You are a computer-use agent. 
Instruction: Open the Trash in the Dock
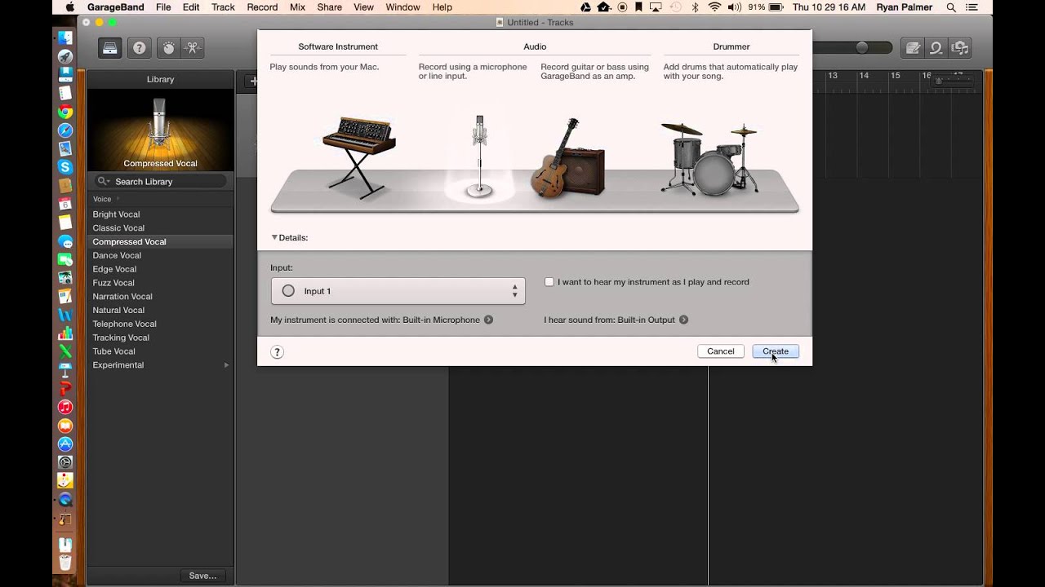(65, 563)
